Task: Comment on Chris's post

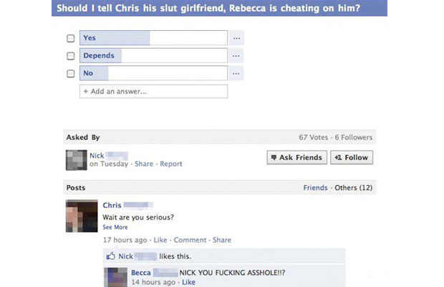Action: coord(190,240)
